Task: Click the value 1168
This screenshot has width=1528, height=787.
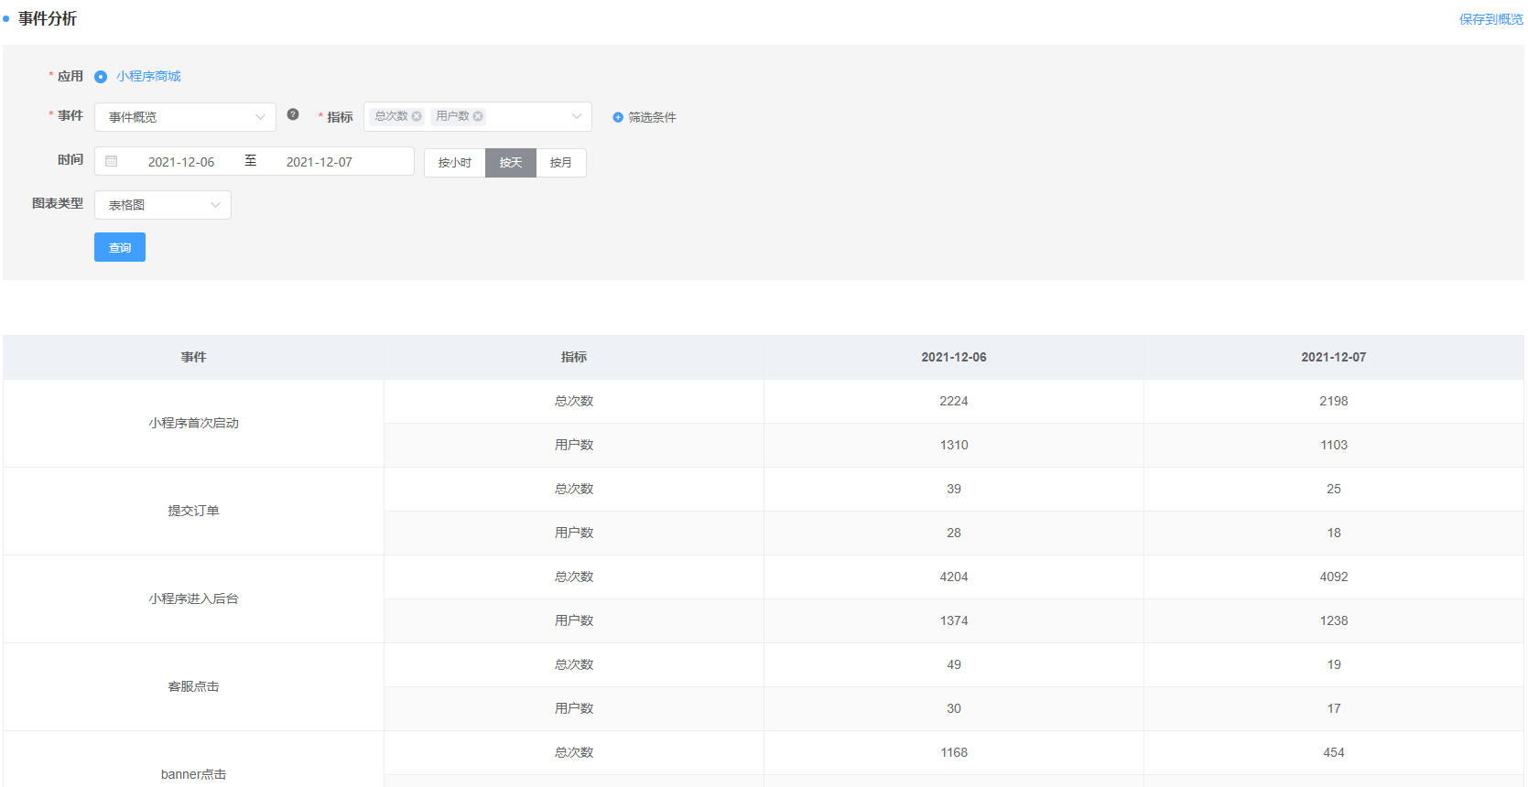Action: point(954,752)
